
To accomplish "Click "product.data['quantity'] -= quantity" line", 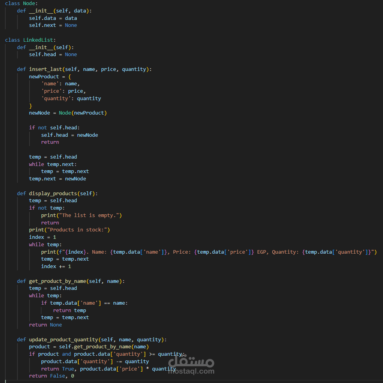I will [95, 361].
